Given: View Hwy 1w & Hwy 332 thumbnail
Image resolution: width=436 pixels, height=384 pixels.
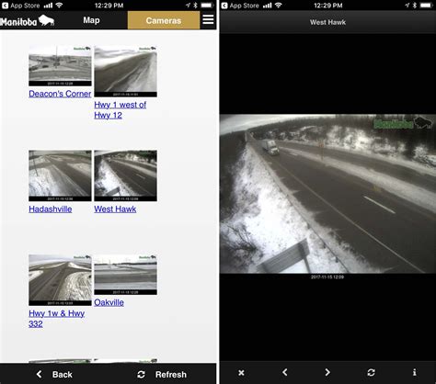Looking at the screenshot, I should pyautogui.click(x=60, y=280).
